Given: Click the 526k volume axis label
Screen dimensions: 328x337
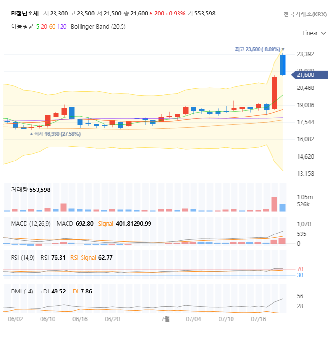Looking at the screenshot, I should tap(303, 205).
